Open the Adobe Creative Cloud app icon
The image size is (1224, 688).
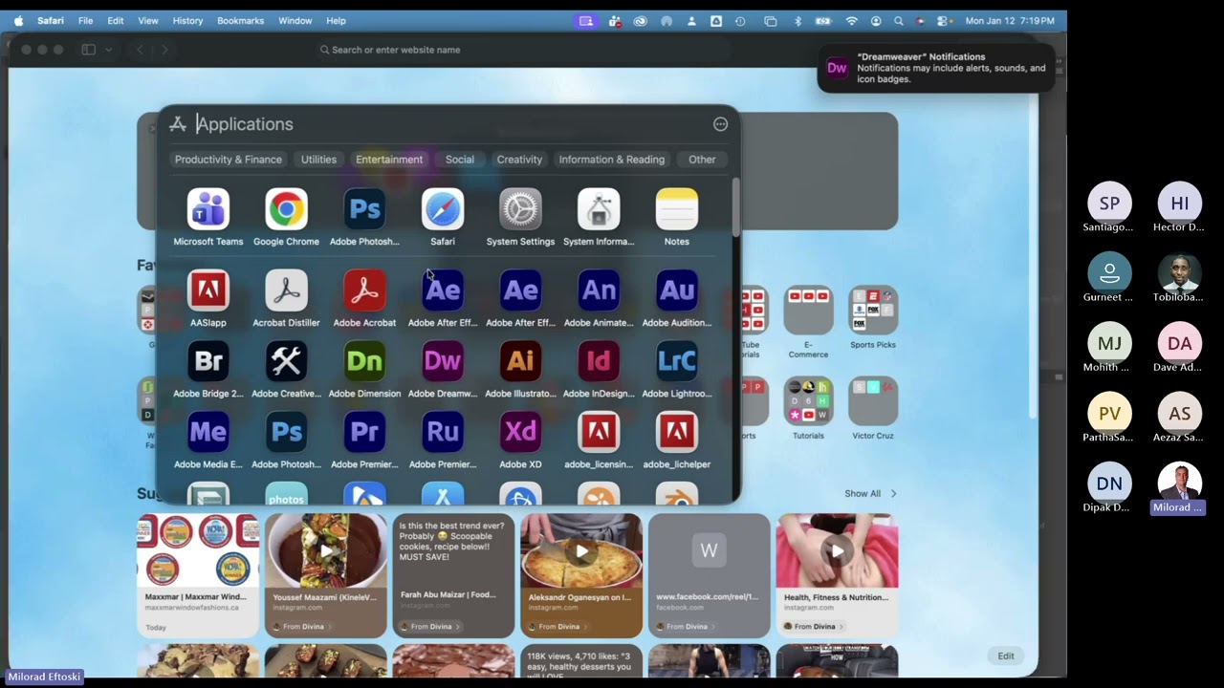pos(286,361)
